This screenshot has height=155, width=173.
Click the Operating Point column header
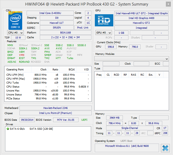click(18, 70)
